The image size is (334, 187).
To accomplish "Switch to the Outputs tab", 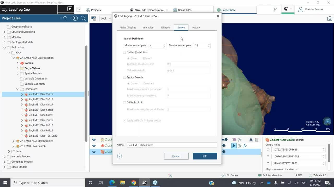I will click(x=196, y=28).
